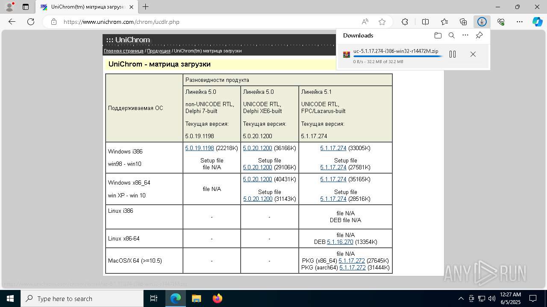The image size is (547, 307).
Task: Download 5.0.20.1200 setup file (31143K)
Action: 258,199
